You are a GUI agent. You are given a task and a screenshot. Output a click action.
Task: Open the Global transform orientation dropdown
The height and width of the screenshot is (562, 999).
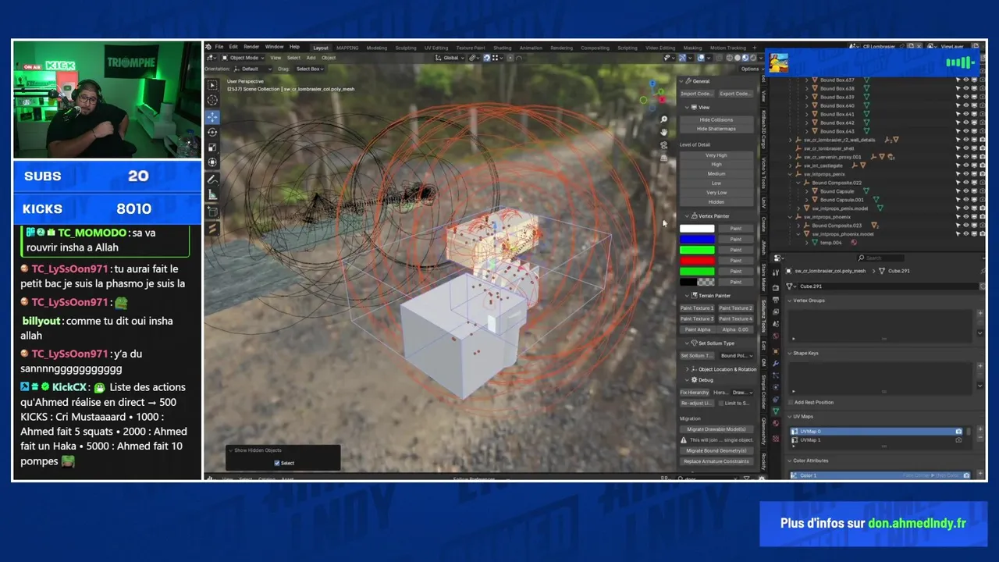[x=450, y=58]
